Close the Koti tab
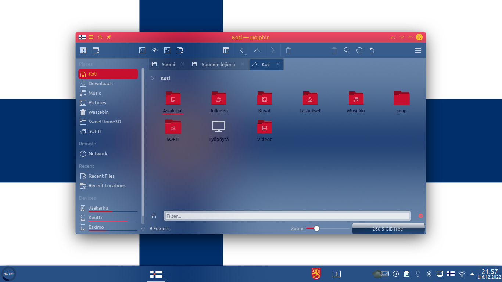 pos(278,64)
